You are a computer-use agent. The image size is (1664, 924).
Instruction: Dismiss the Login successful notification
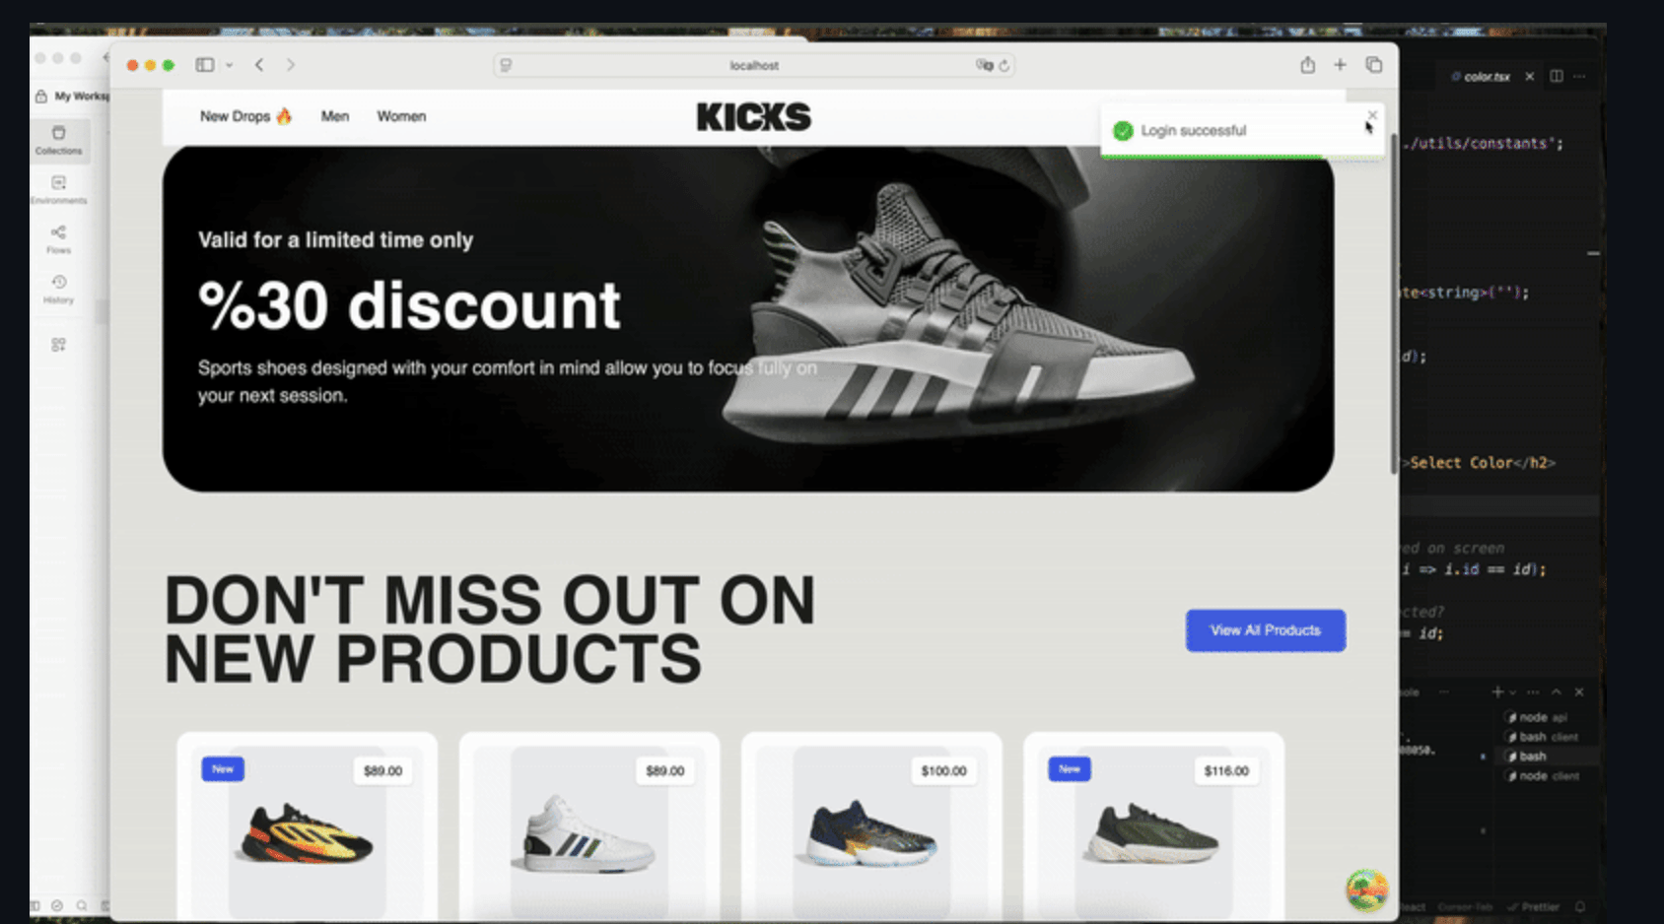click(1372, 115)
